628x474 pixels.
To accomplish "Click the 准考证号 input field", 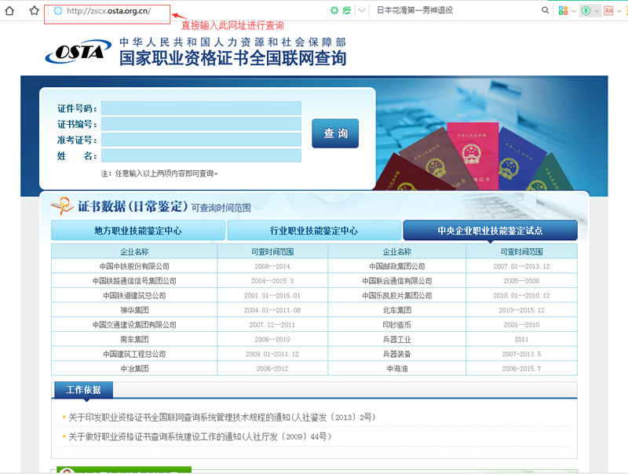I will tap(201, 140).
